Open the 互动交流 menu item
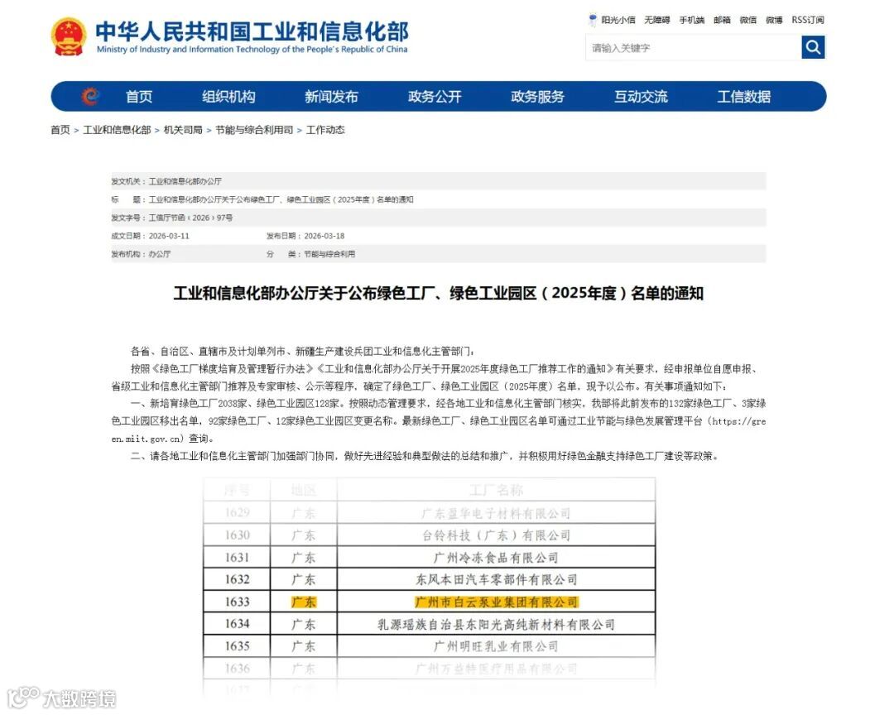 click(x=641, y=96)
